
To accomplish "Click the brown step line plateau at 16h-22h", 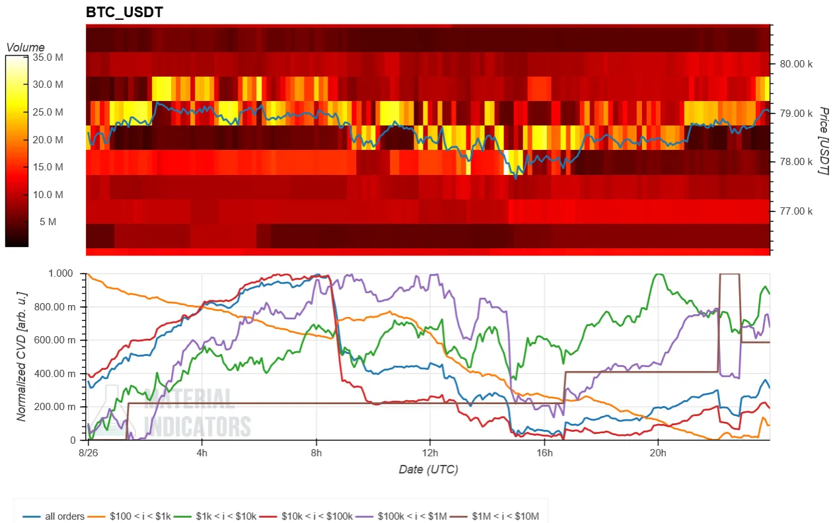I will [641, 372].
